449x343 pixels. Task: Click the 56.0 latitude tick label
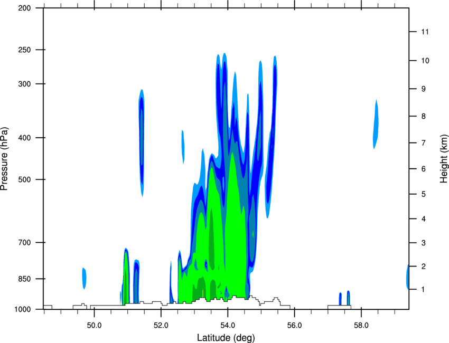(294, 326)
